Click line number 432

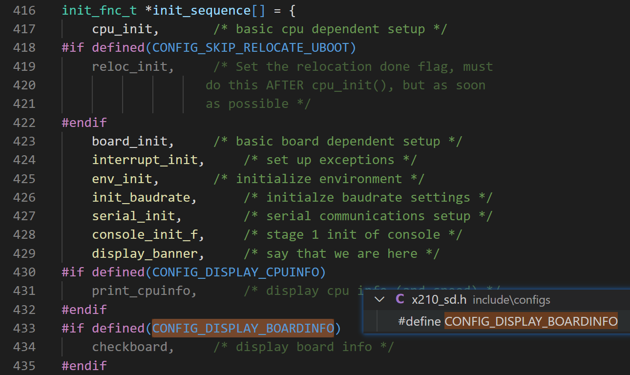[24, 310]
